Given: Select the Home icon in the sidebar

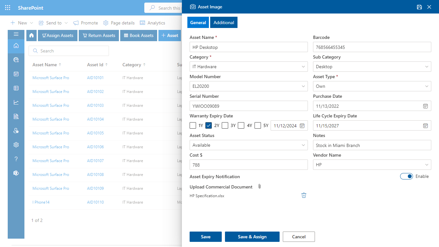Looking at the screenshot, I should coord(16,46).
